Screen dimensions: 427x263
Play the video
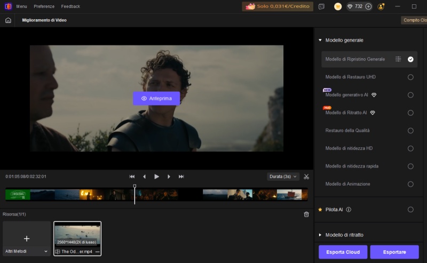coord(156,177)
